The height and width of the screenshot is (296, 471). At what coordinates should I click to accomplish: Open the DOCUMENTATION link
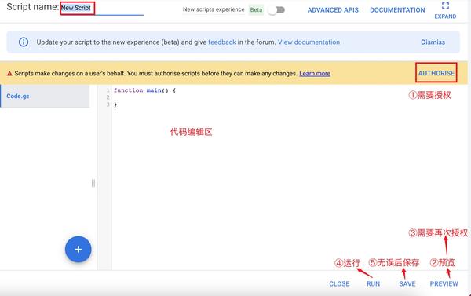click(397, 10)
